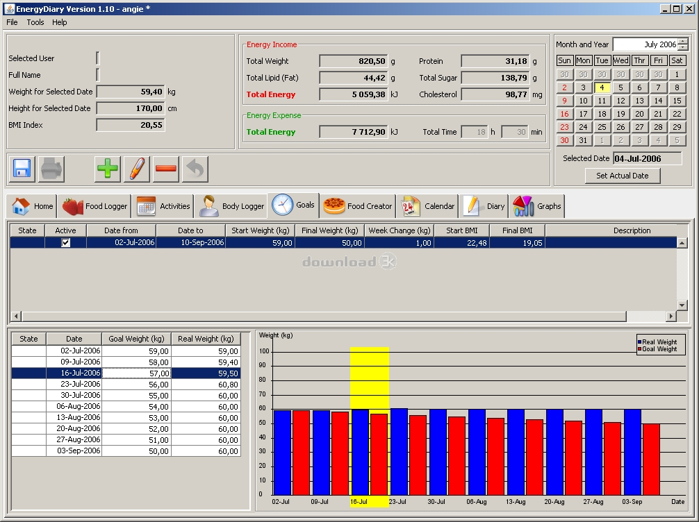The height and width of the screenshot is (522, 699).
Task: Increase month with the spinner up arrow
Action: [x=682, y=41]
